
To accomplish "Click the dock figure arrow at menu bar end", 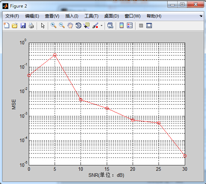I will click(201, 16).
